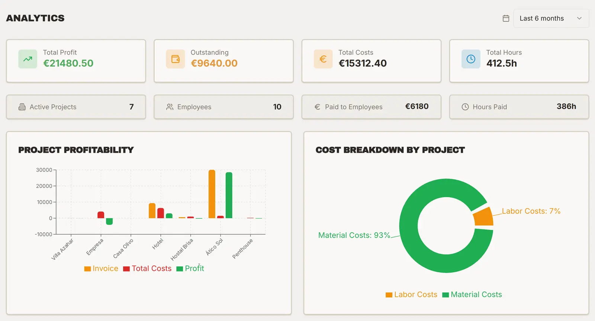Click the Total Costs euro icon
Image resolution: width=595 pixels, height=321 pixels.
point(323,59)
